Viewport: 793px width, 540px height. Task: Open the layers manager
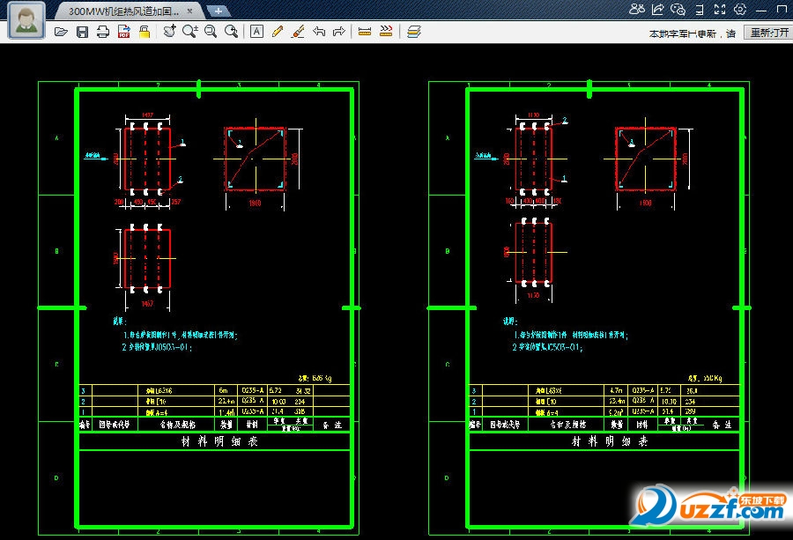pos(414,32)
